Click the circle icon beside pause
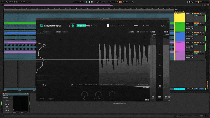This screenshot has height=118, width=210. pyautogui.click(x=45, y=85)
